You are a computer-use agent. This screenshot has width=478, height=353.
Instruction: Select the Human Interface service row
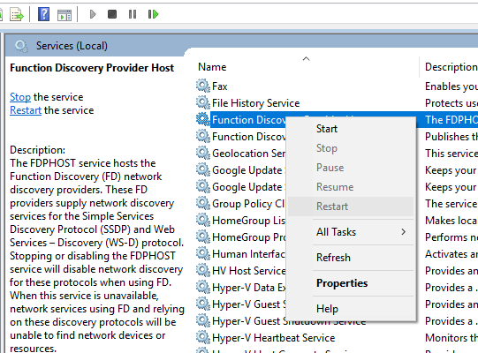coord(248,253)
